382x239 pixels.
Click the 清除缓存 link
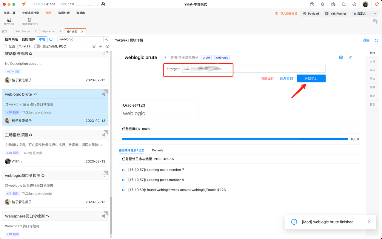(x=267, y=78)
